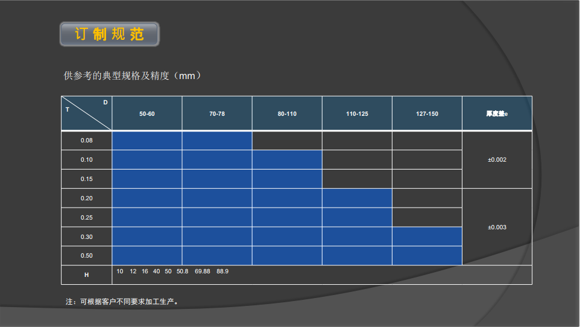Select the ±0.003 tolerance cell
Viewport: 580px width, 327px height.
pyautogui.click(x=497, y=227)
